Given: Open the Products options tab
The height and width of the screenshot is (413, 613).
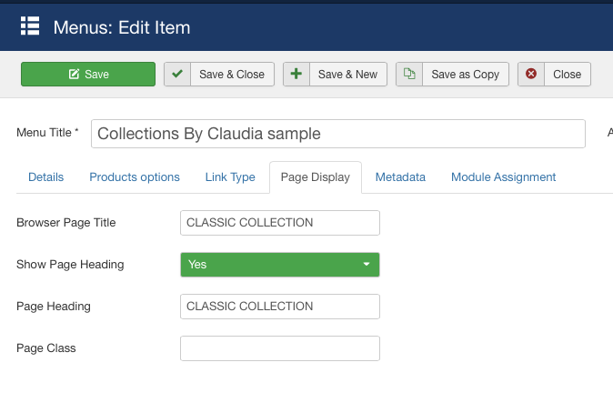Looking at the screenshot, I should (x=135, y=177).
